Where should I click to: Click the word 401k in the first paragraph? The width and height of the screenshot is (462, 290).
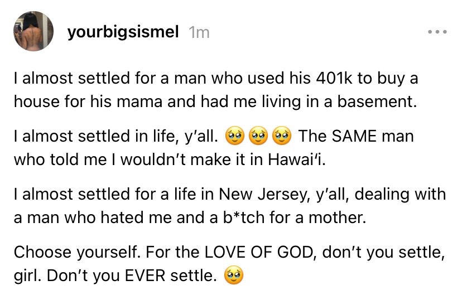point(334,78)
